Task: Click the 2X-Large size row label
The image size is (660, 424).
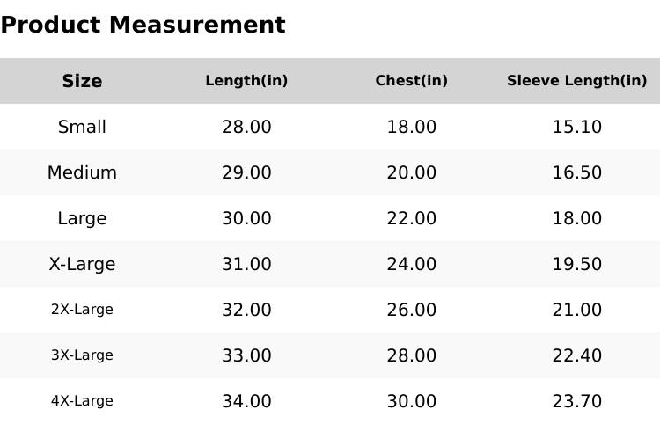Action: tap(82, 310)
